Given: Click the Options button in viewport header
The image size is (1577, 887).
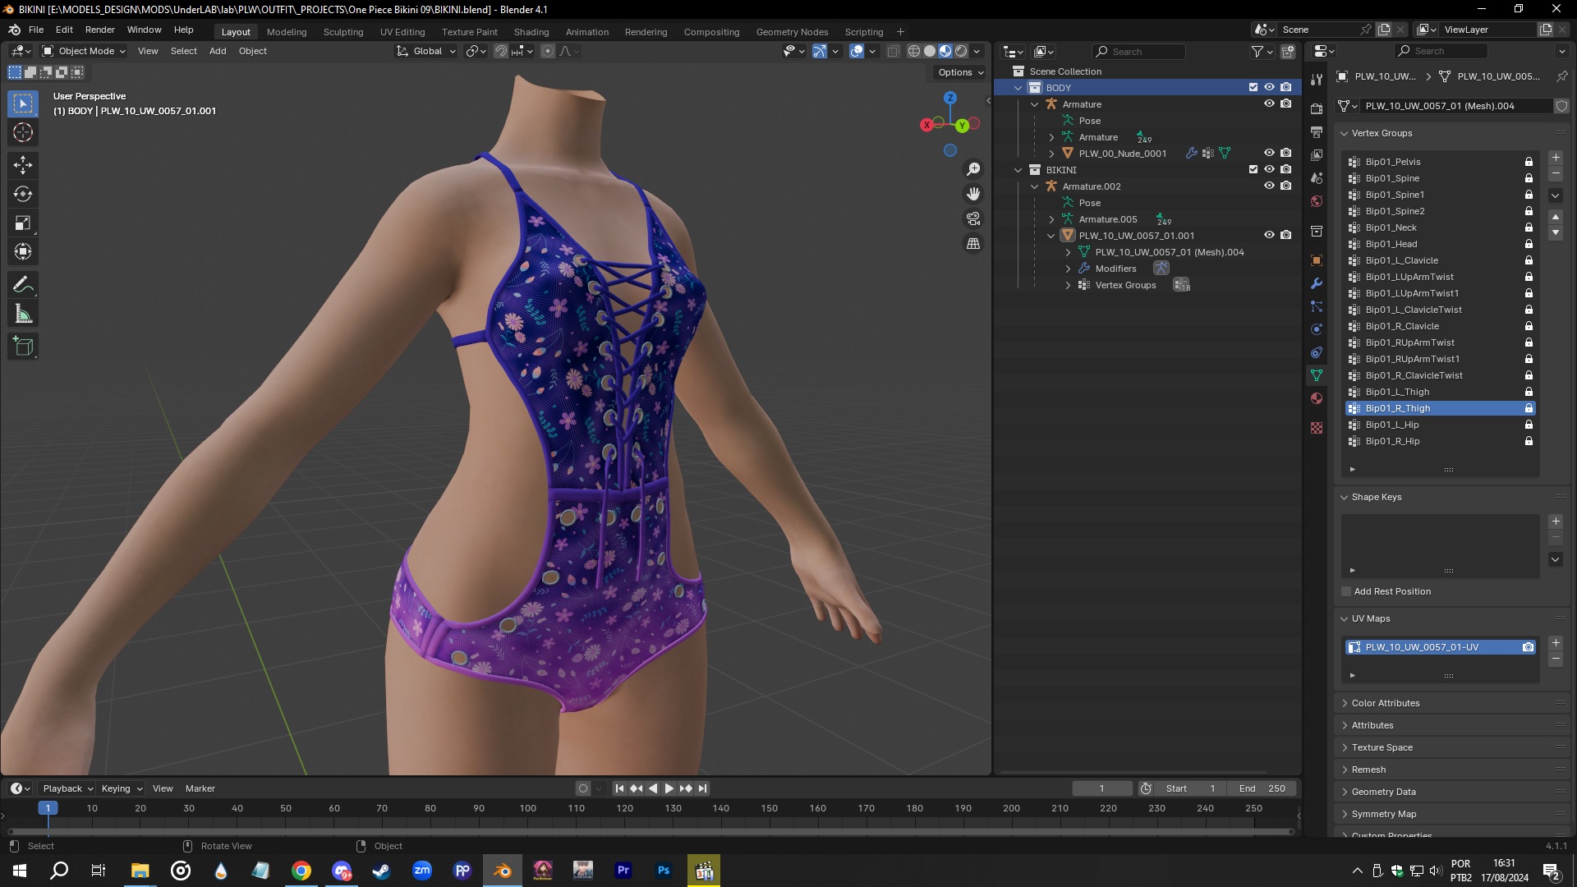Looking at the screenshot, I should coord(958,72).
